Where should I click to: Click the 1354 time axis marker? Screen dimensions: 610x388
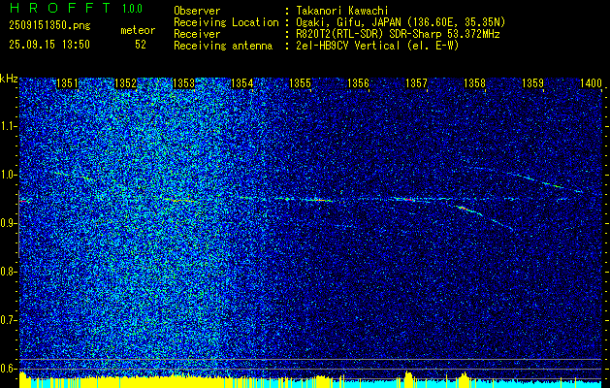pos(242,83)
